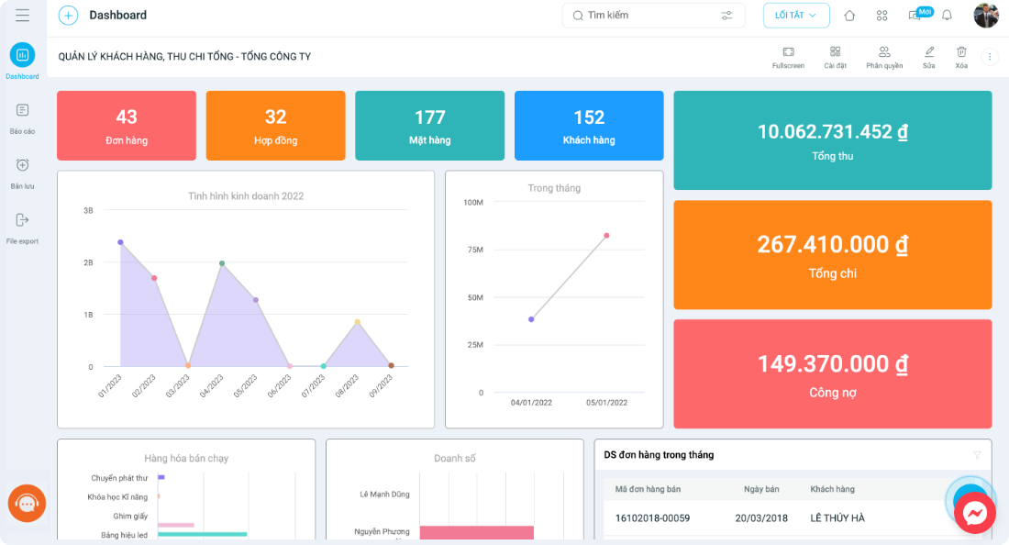Screen dimensions: 1009x545
Task: Go to home via house icon
Action: click(x=849, y=16)
